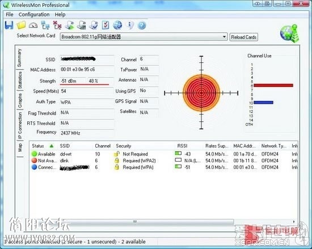Click the red X disconnect network icon
This screenshot has width=312, height=249.
[57, 26]
